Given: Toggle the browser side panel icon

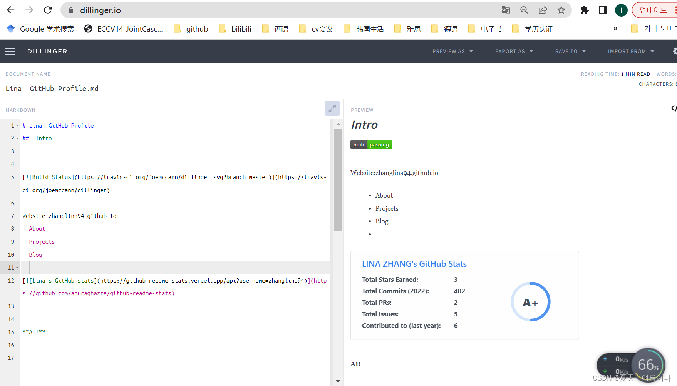Looking at the screenshot, I should pyautogui.click(x=603, y=10).
